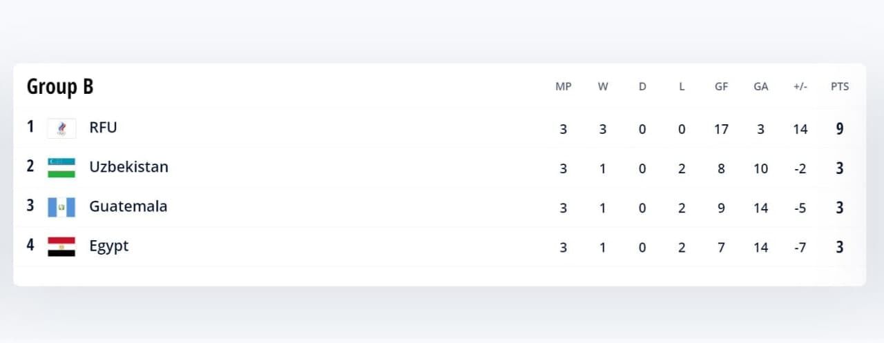Click the GA column header
This screenshot has height=343, width=884.
coord(761,87)
